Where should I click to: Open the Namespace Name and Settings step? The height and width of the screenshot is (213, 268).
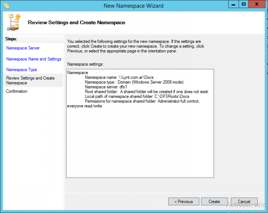pos(33,59)
